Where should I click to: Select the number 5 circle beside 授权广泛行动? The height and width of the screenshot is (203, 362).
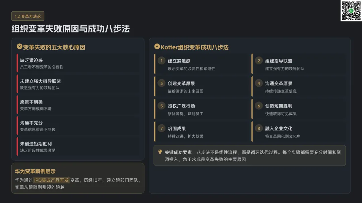[162, 106]
